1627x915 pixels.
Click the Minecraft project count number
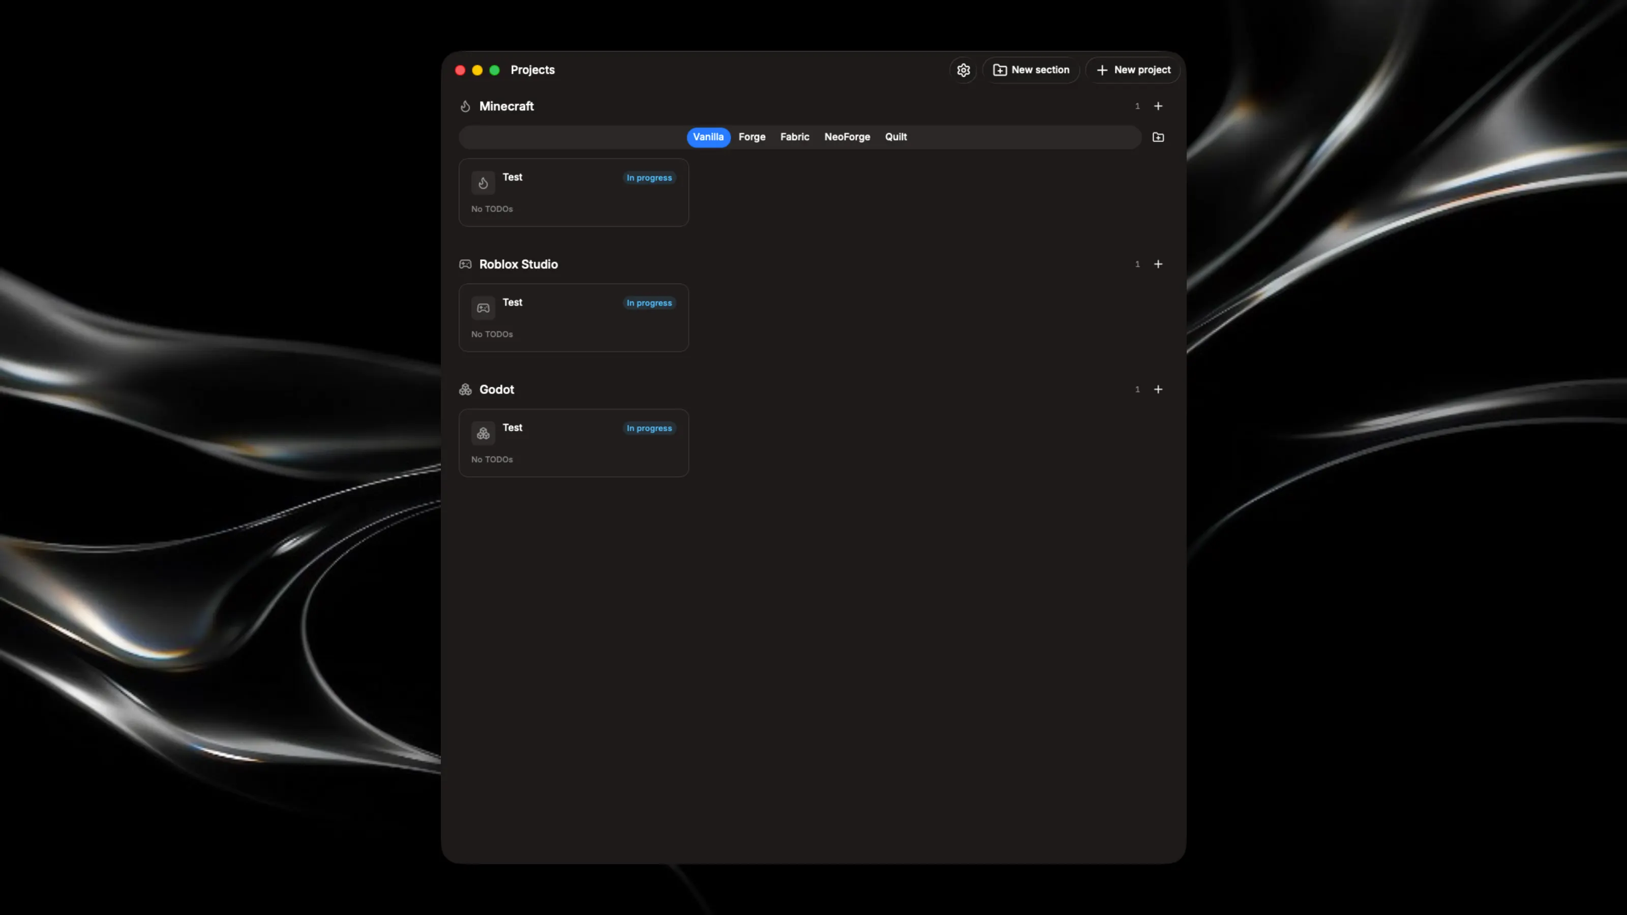pyautogui.click(x=1137, y=106)
